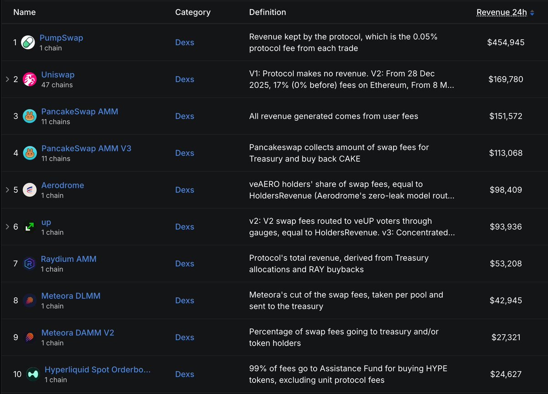Click the PumpSwap pill logo icon

click(x=28, y=42)
